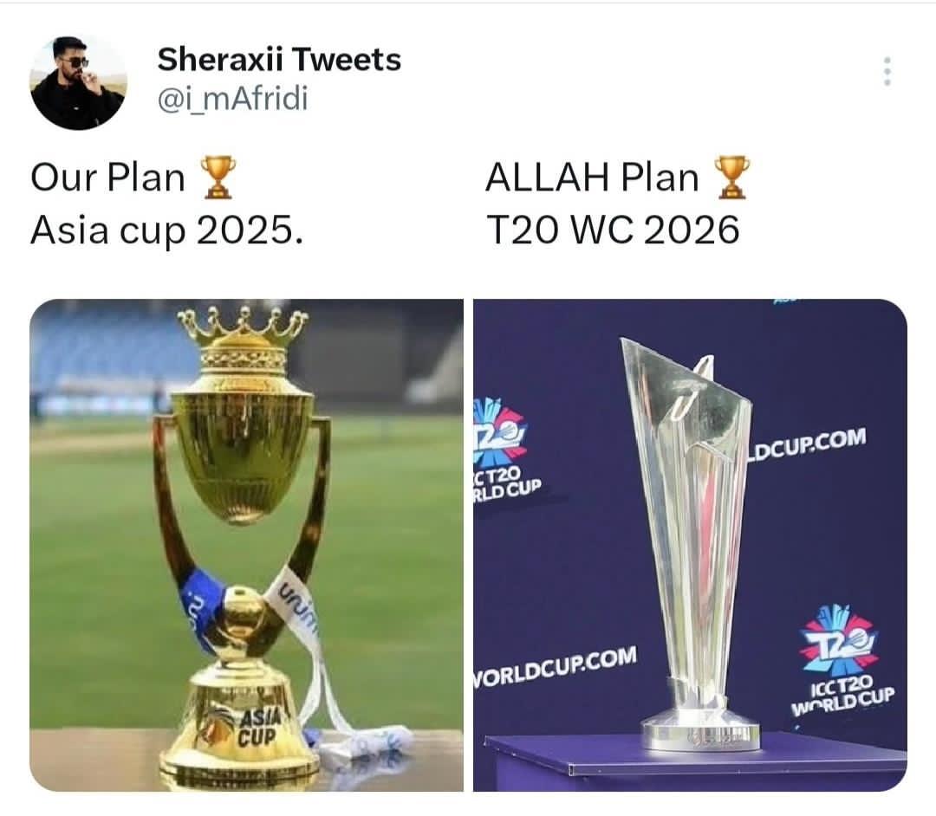Click the Sheraxii Tweets display name
The height and width of the screenshot is (816, 936).
click(x=279, y=59)
